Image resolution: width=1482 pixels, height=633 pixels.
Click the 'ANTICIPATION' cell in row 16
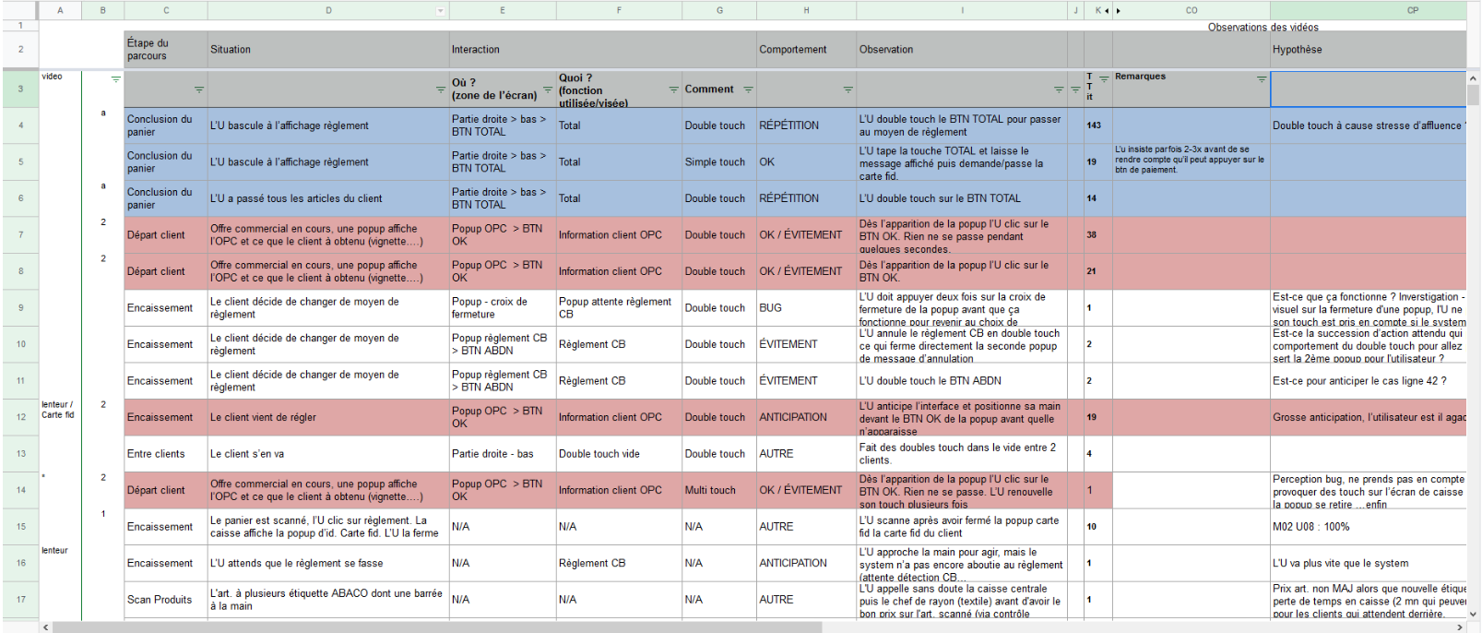click(x=806, y=563)
